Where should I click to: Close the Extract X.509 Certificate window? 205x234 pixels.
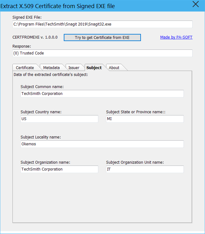point(195,4)
